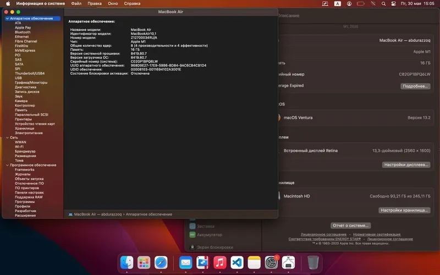The height and width of the screenshot is (275, 440).
Task: Open Visual Studio Code from the Dock
Action: tap(237, 263)
